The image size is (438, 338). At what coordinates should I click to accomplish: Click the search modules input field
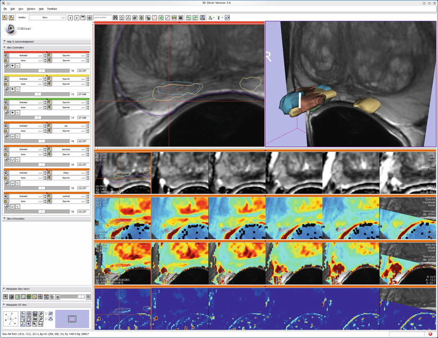pos(104,18)
